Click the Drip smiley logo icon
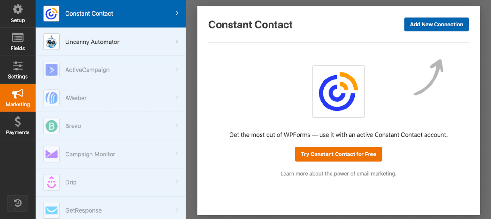 pyautogui.click(x=51, y=182)
